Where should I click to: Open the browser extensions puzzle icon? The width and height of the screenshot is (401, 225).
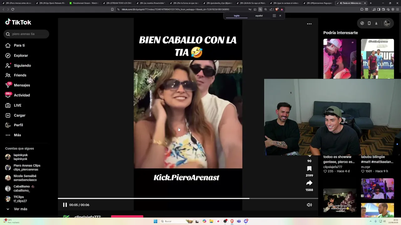click(362, 9)
